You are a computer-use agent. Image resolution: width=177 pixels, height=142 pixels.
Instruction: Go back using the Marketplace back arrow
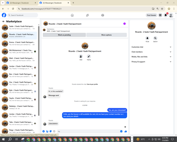coord(4,21)
